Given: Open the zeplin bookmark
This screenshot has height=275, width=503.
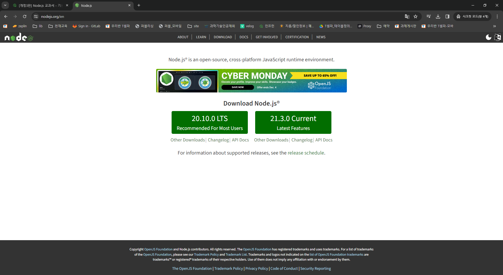Looking at the screenshot, I should click(20, 26).
